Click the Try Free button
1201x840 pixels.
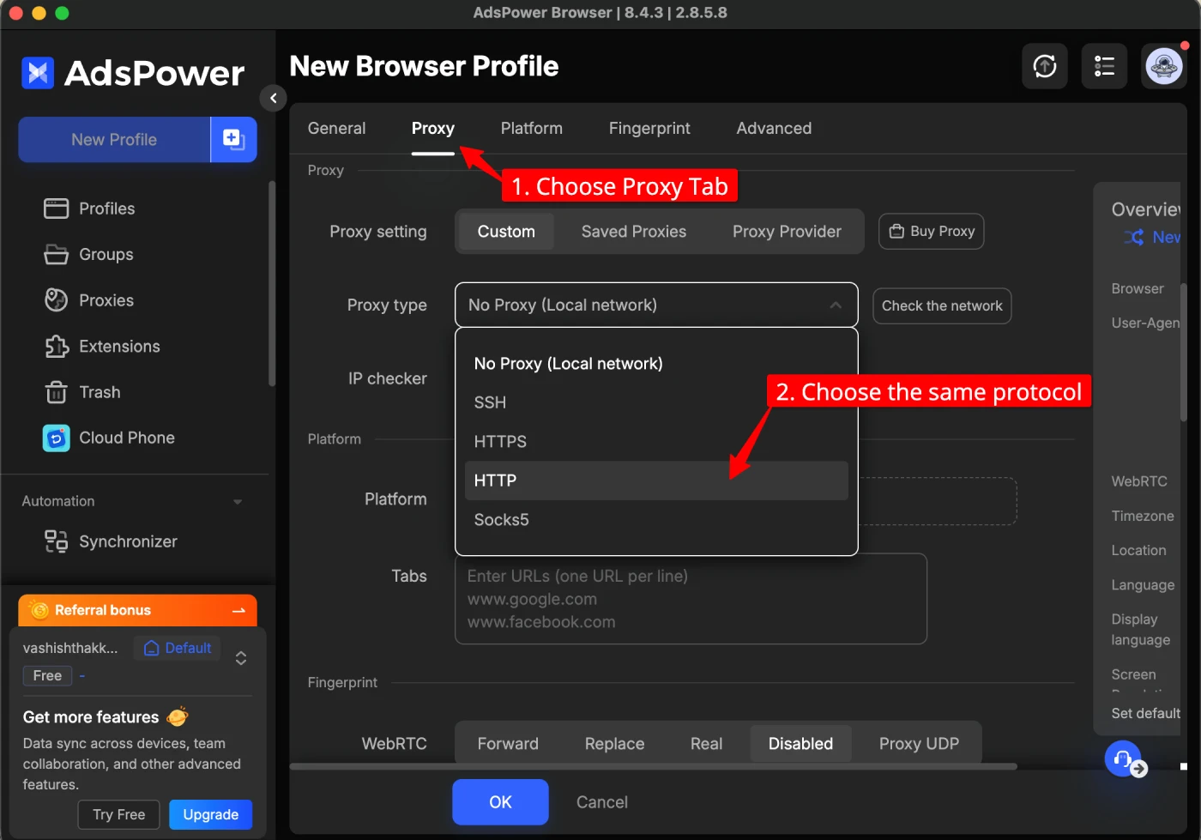pyautogui.click(x=119, y=814)
